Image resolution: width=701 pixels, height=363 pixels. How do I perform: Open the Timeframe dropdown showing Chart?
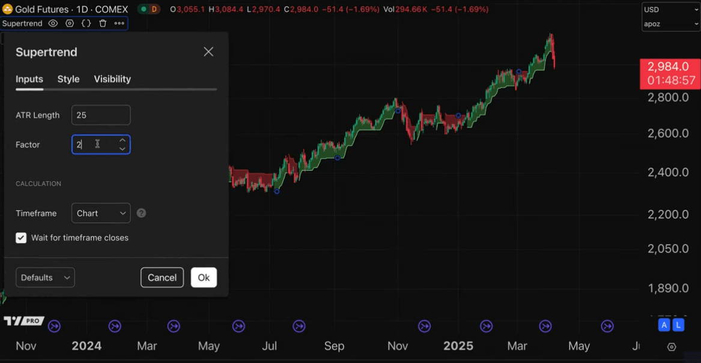click(x=100, y=213)
